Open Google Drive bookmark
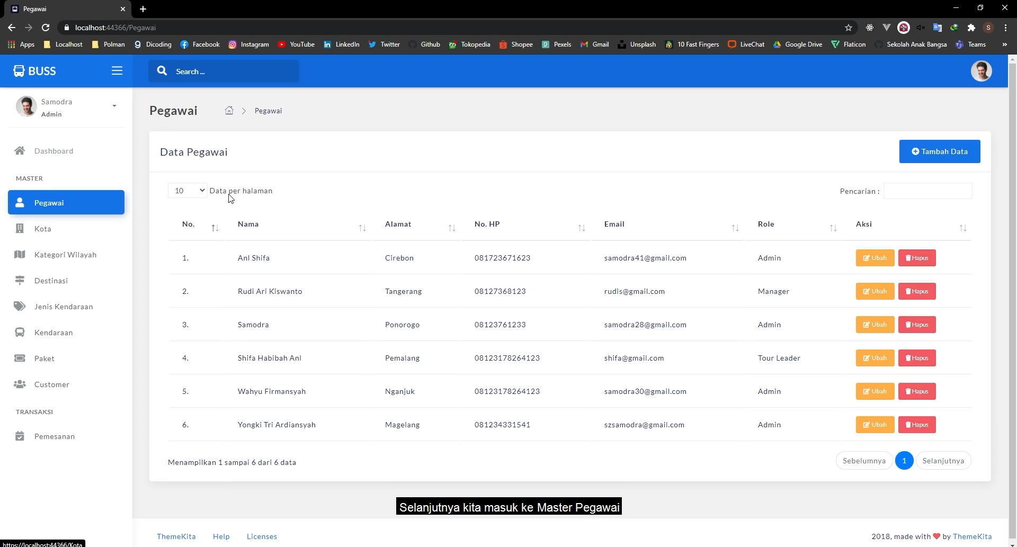1017x547 pixels. [798, 44]
